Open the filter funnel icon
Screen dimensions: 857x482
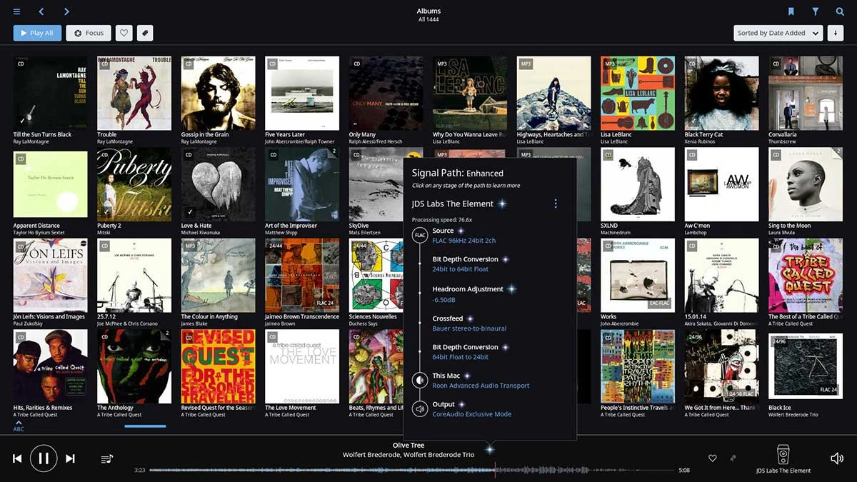click(x=816, y=11)
